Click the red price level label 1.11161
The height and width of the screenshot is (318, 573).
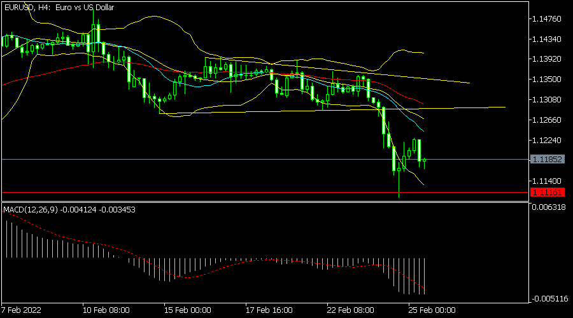[x=547, y=193]
